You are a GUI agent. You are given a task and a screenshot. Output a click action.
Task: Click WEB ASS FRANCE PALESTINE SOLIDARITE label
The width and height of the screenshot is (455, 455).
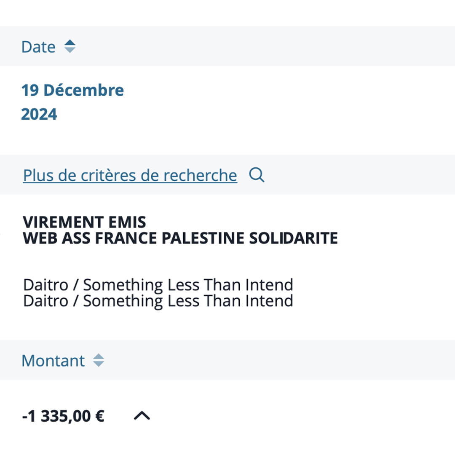[x=180, y=238]
